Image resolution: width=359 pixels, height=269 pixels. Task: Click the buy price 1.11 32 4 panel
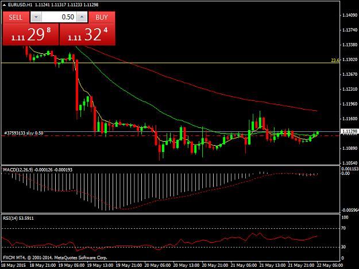point(87,34)
